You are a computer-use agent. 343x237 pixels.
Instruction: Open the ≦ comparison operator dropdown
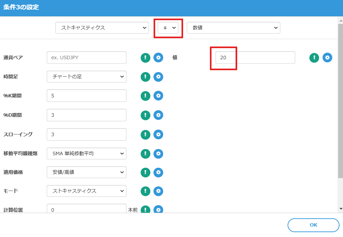click(168, 28)
